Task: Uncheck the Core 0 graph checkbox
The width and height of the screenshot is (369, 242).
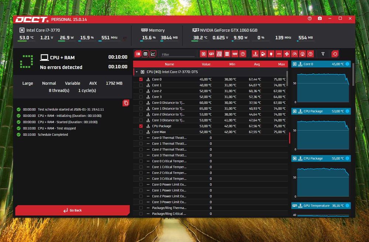Action: pos(141,79)
